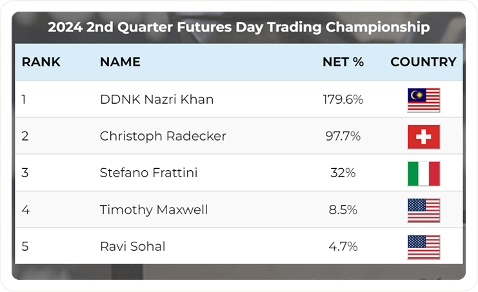Select the RANK column header
This screenshot has height=292, width=478.
pyautogui.click(x=41, y=63)
